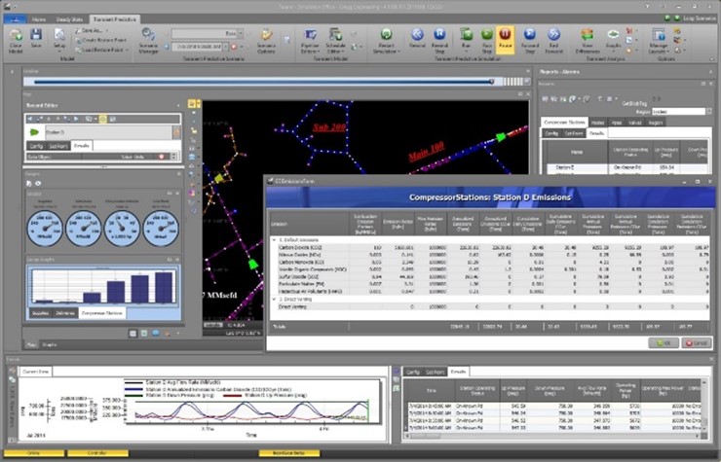Open the Current Time tab in the Trends panel
This screenshot has height=462, width=721.
36,372
